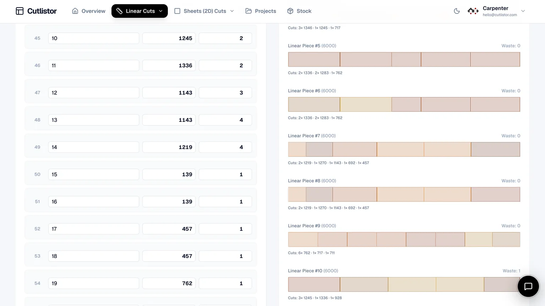Edit the name field containing 15
Screen dimensions: 545x306
[x=94, y=174]
